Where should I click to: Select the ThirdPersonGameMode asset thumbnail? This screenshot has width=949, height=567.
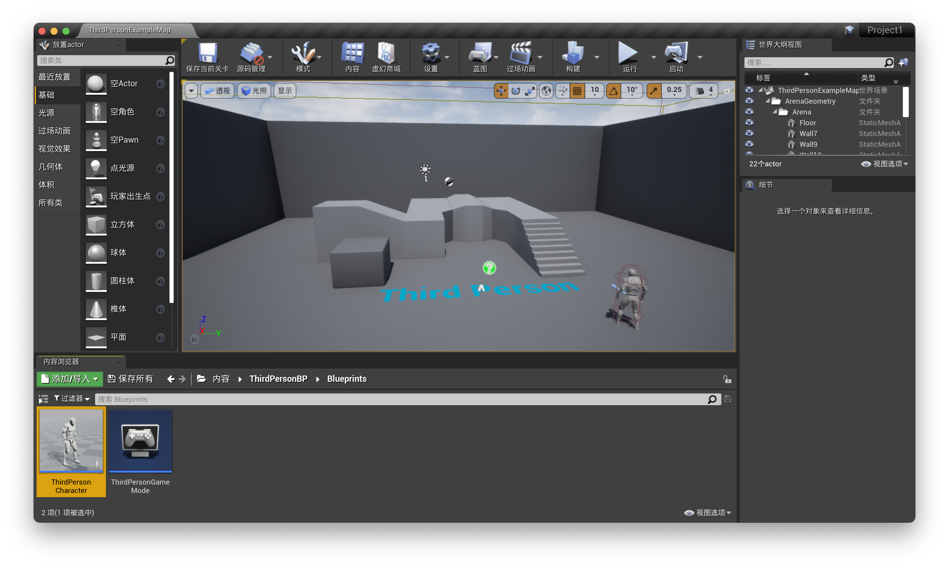[140, 441]
